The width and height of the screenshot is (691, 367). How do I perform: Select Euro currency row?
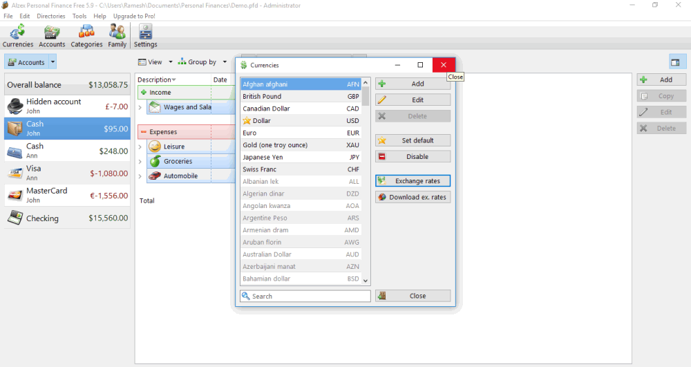pyautogui.click(x=301, y=133)
